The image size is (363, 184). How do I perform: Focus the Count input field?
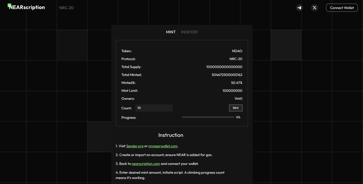click(x=154, y=108)
